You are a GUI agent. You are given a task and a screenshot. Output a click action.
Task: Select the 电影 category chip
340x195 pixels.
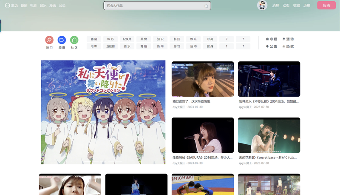tap(94, 46)
